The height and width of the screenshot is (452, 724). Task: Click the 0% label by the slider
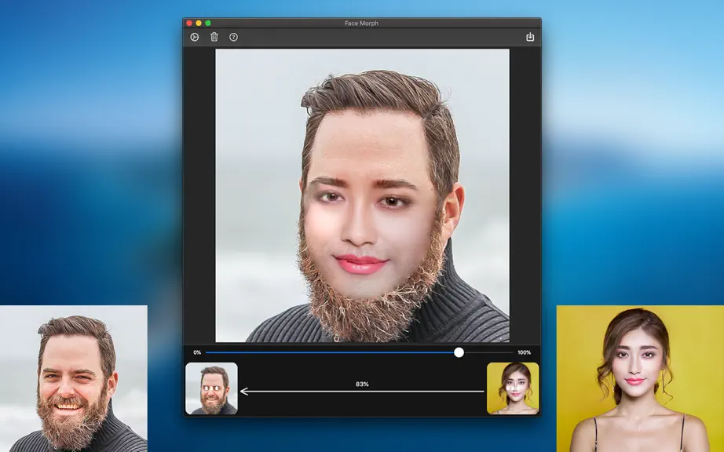[x=197, y=352]
